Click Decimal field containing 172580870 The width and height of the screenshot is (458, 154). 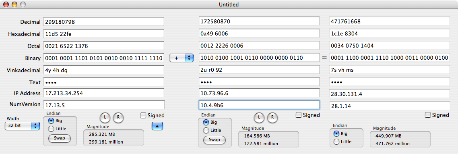click(259, 21)
